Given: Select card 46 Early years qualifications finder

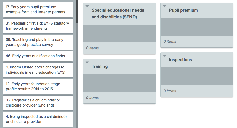Looking at the screenshot, I should (x=38, y=56).
